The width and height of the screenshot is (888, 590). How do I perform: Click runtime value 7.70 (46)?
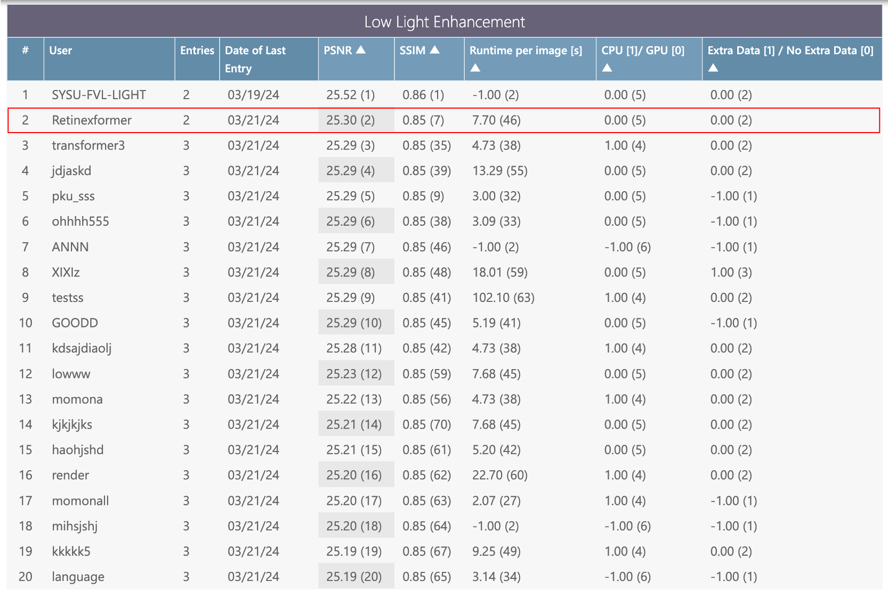[497, 120]
